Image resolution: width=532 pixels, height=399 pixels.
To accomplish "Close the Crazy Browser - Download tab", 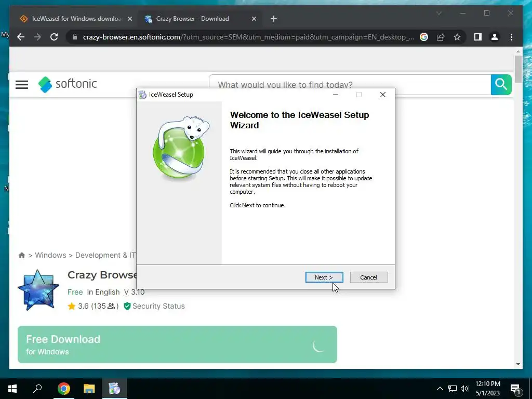I will tap(254, 19).
